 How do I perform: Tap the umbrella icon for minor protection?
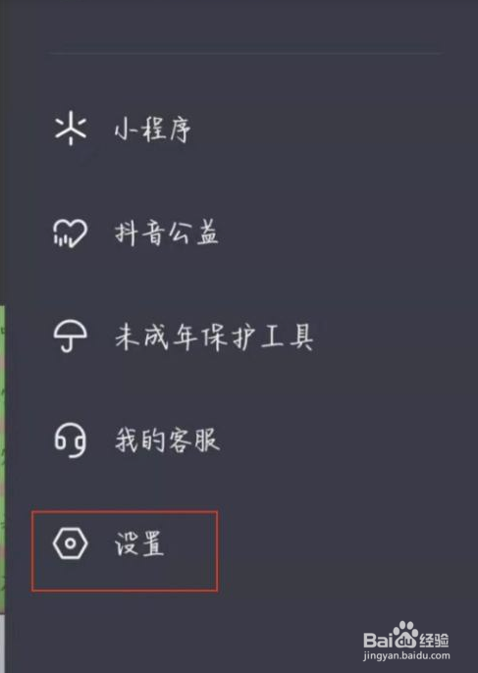pyautogui.click(x=70, y=336)
